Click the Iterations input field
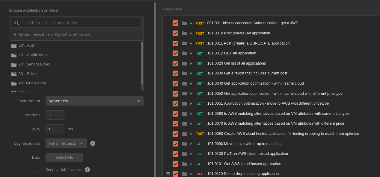The image size is (380, 177). tap(55, 115)
